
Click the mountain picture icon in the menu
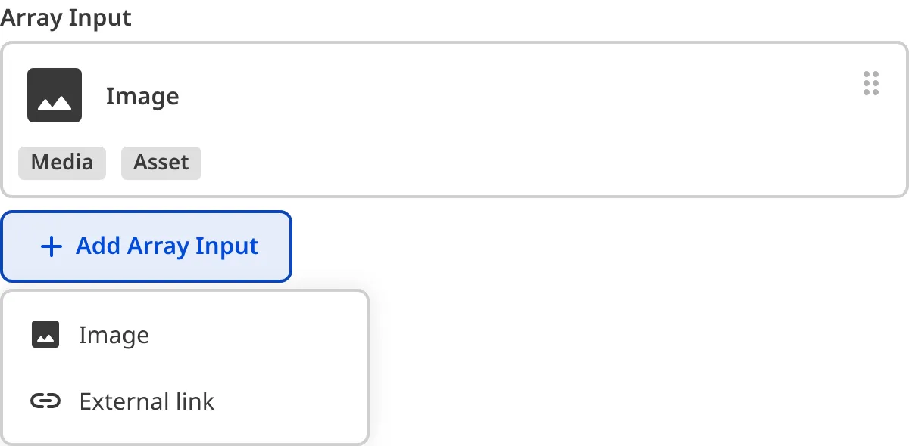[45, 333]
